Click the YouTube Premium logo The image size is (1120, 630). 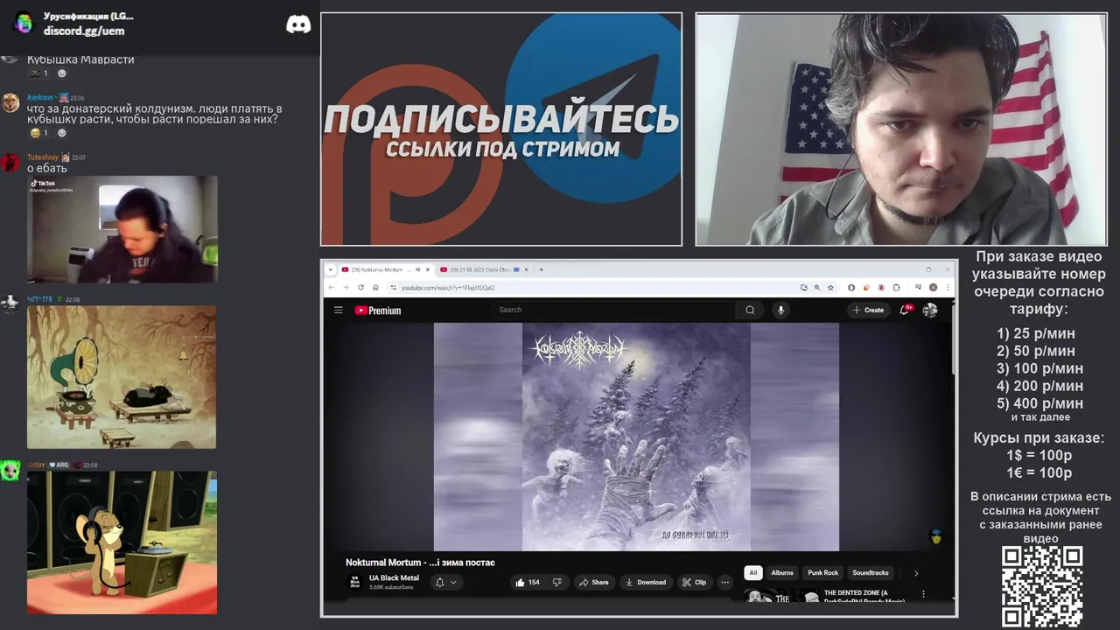pyautogui.click(x=378, y=310)
